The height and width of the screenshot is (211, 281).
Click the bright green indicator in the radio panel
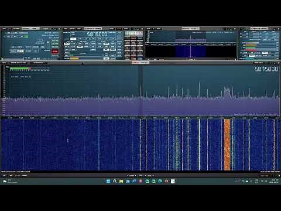point(26,36)
